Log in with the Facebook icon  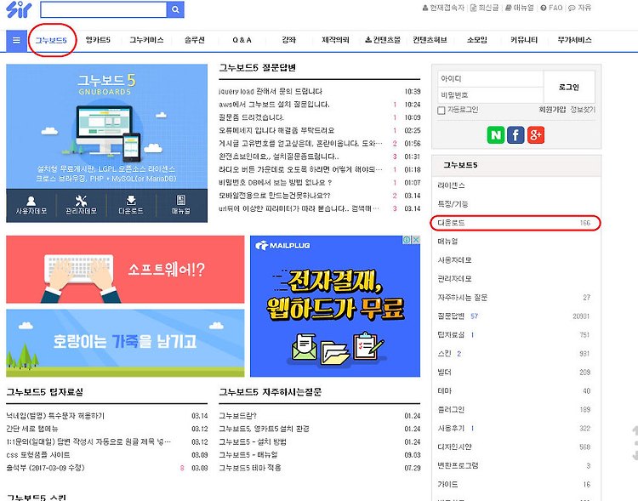516,135
